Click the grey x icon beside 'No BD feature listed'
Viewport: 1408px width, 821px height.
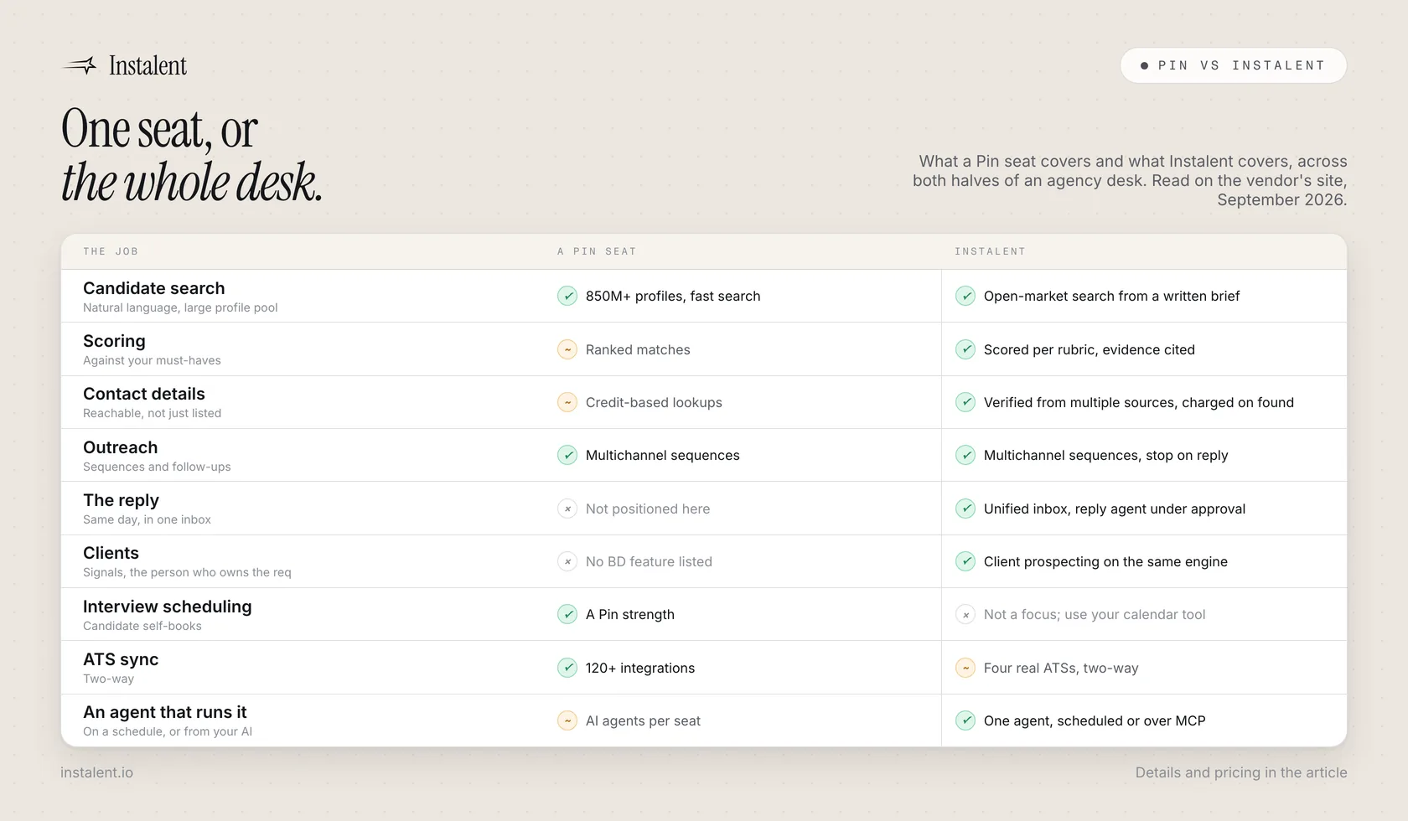(x=567, y=561)
